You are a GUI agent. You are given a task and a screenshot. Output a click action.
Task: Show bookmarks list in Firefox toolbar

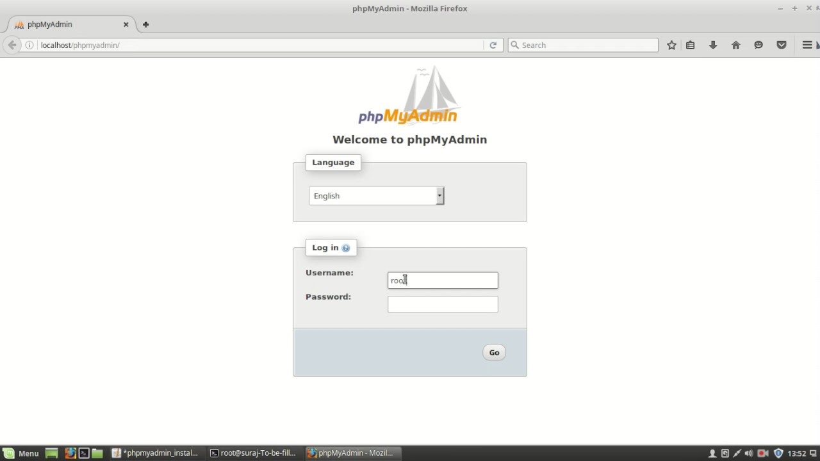point(691,45)
